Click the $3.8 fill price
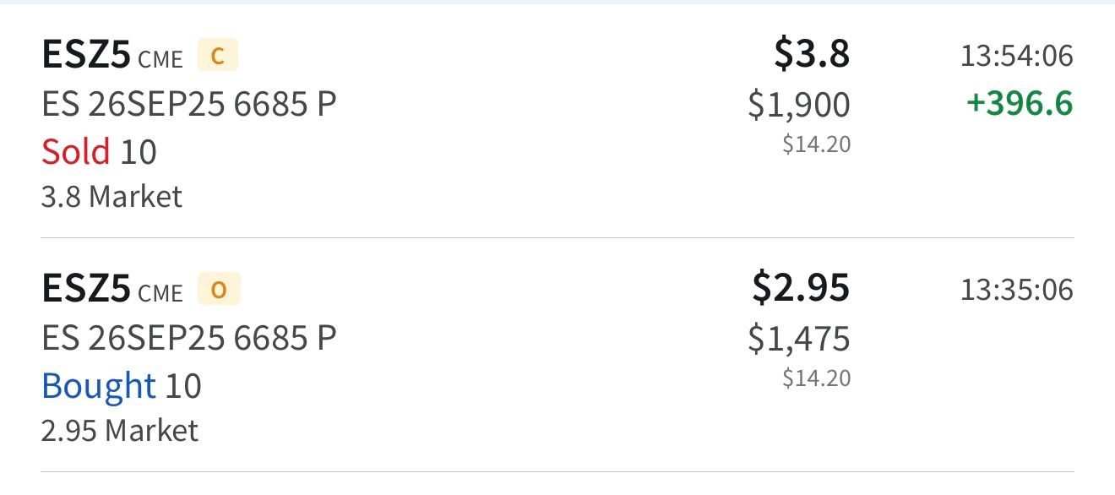The image size is (1115, 495). pos(812,55)
